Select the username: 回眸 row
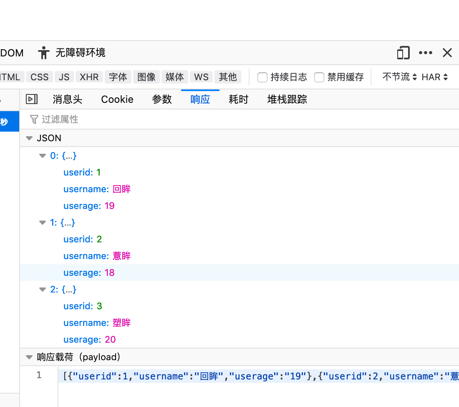The image size is (459, 407). click(240, 189)
